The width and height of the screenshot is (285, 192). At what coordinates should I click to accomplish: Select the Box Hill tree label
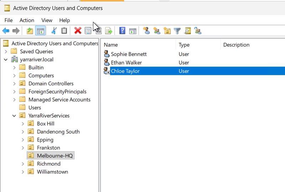pos(46,124)
